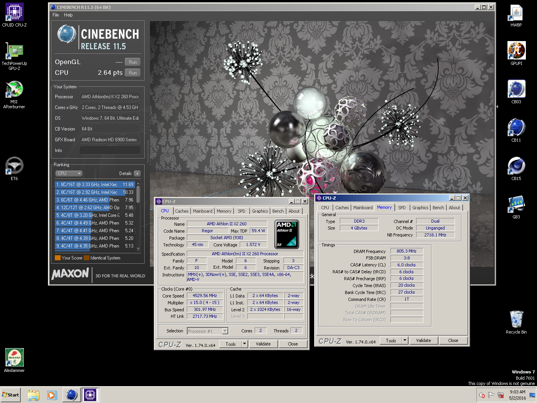Viewport: 537px width, 403px height.
Task: Open the Ranking CPU dropdown
Action: [69, 173]
